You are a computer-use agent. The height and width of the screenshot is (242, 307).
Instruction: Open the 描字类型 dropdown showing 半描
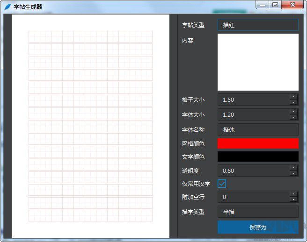tap(258, 212)
